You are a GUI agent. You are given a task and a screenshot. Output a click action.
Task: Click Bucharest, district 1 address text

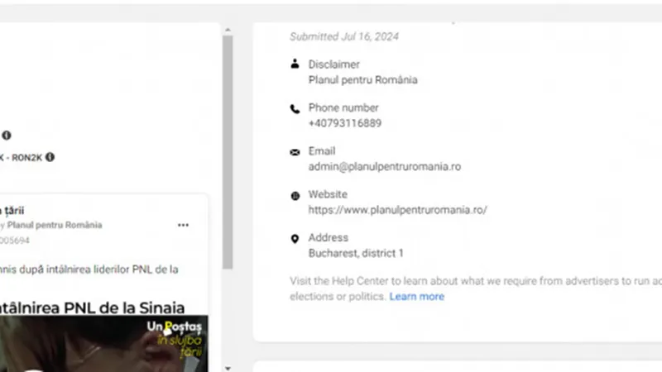click(x=356, y=253)
